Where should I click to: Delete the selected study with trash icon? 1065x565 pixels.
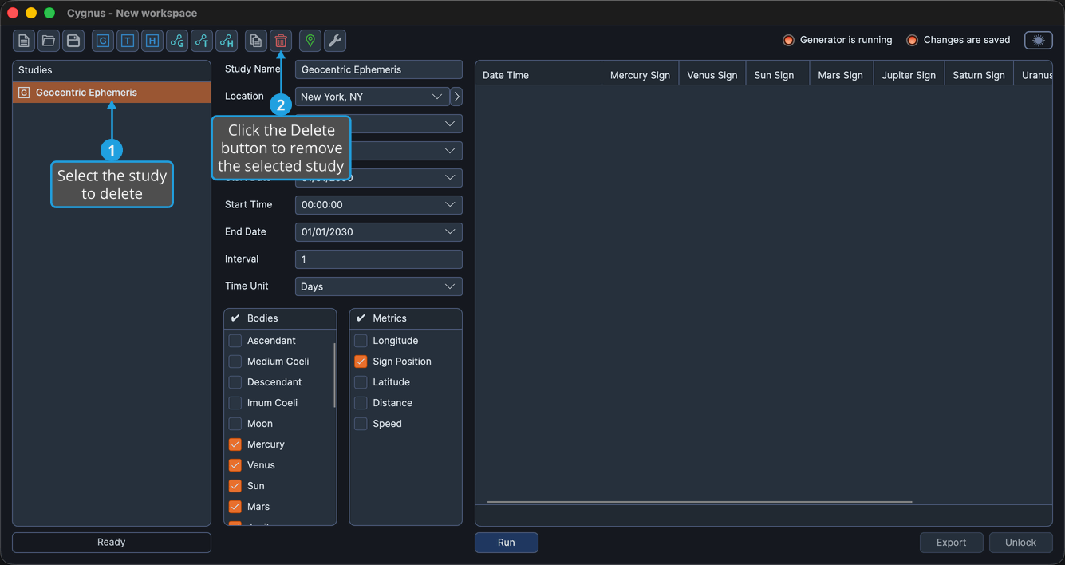[281, 41]
